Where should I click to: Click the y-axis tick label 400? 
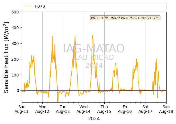[15, 28]
